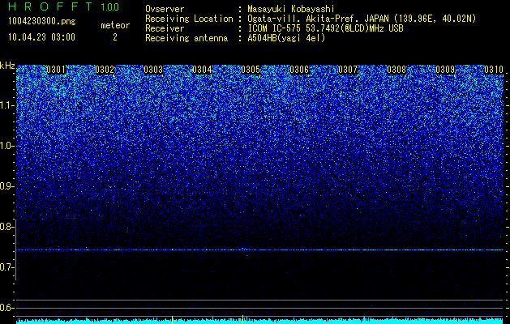Click the 0.7 kHz axis label
The image size is (510, 324).
(x=7, y=267)
